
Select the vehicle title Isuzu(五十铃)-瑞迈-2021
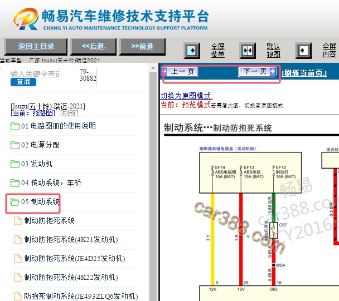click(x=48, y=106)
